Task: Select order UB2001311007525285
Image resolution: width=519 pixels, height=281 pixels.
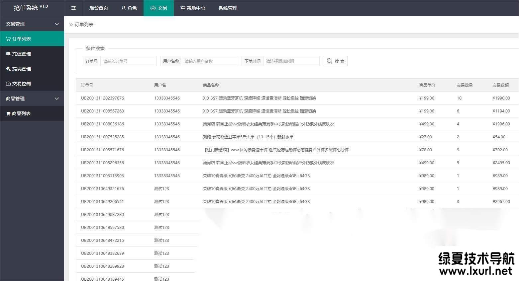Action: [x=102, y=137]
